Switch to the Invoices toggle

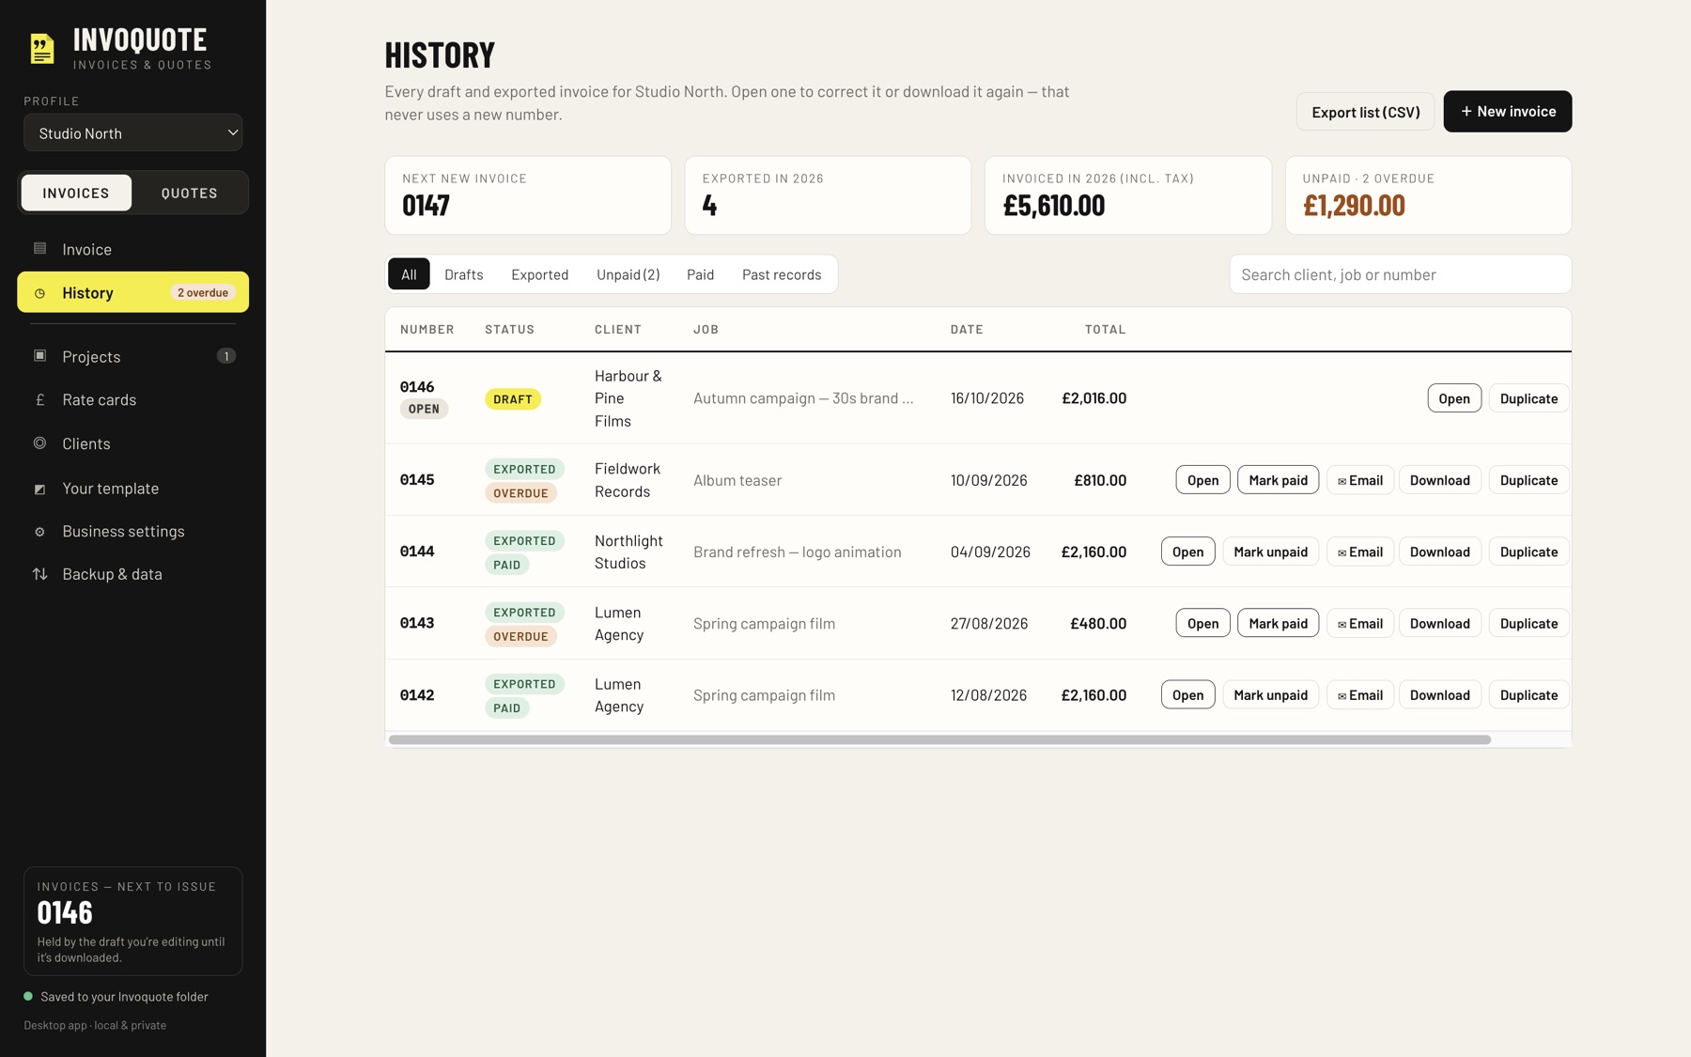[76, 193]
